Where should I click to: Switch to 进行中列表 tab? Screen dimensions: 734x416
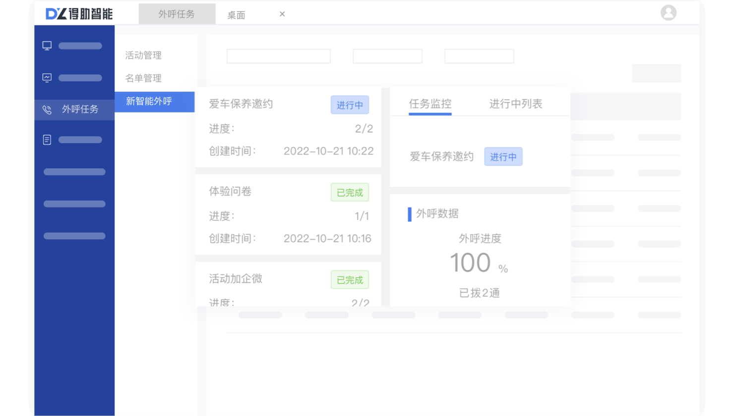(x=516, y=104)
